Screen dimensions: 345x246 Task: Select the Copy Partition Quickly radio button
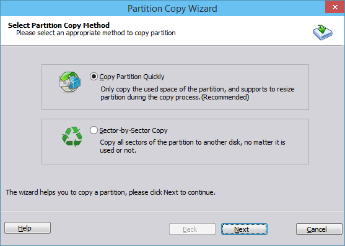(x=94, y=77)
